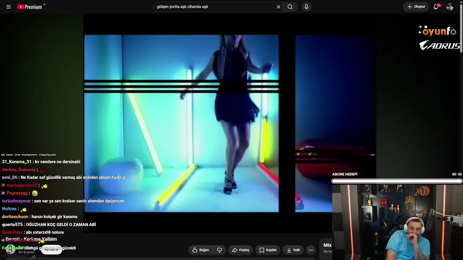Select chat username mertoparsko35
463x260 pixels.
[x=22, y=185]
